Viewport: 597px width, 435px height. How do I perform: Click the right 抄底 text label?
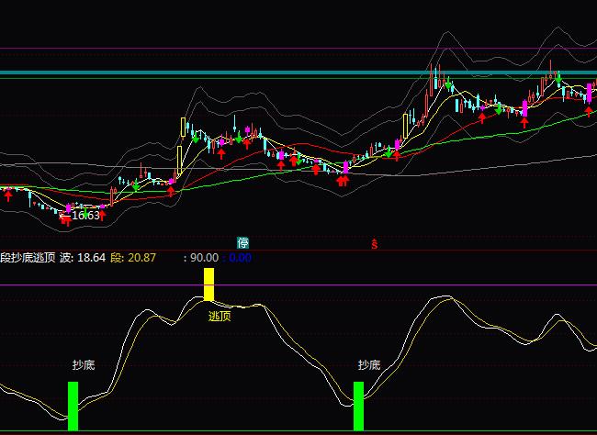(369, 365)
